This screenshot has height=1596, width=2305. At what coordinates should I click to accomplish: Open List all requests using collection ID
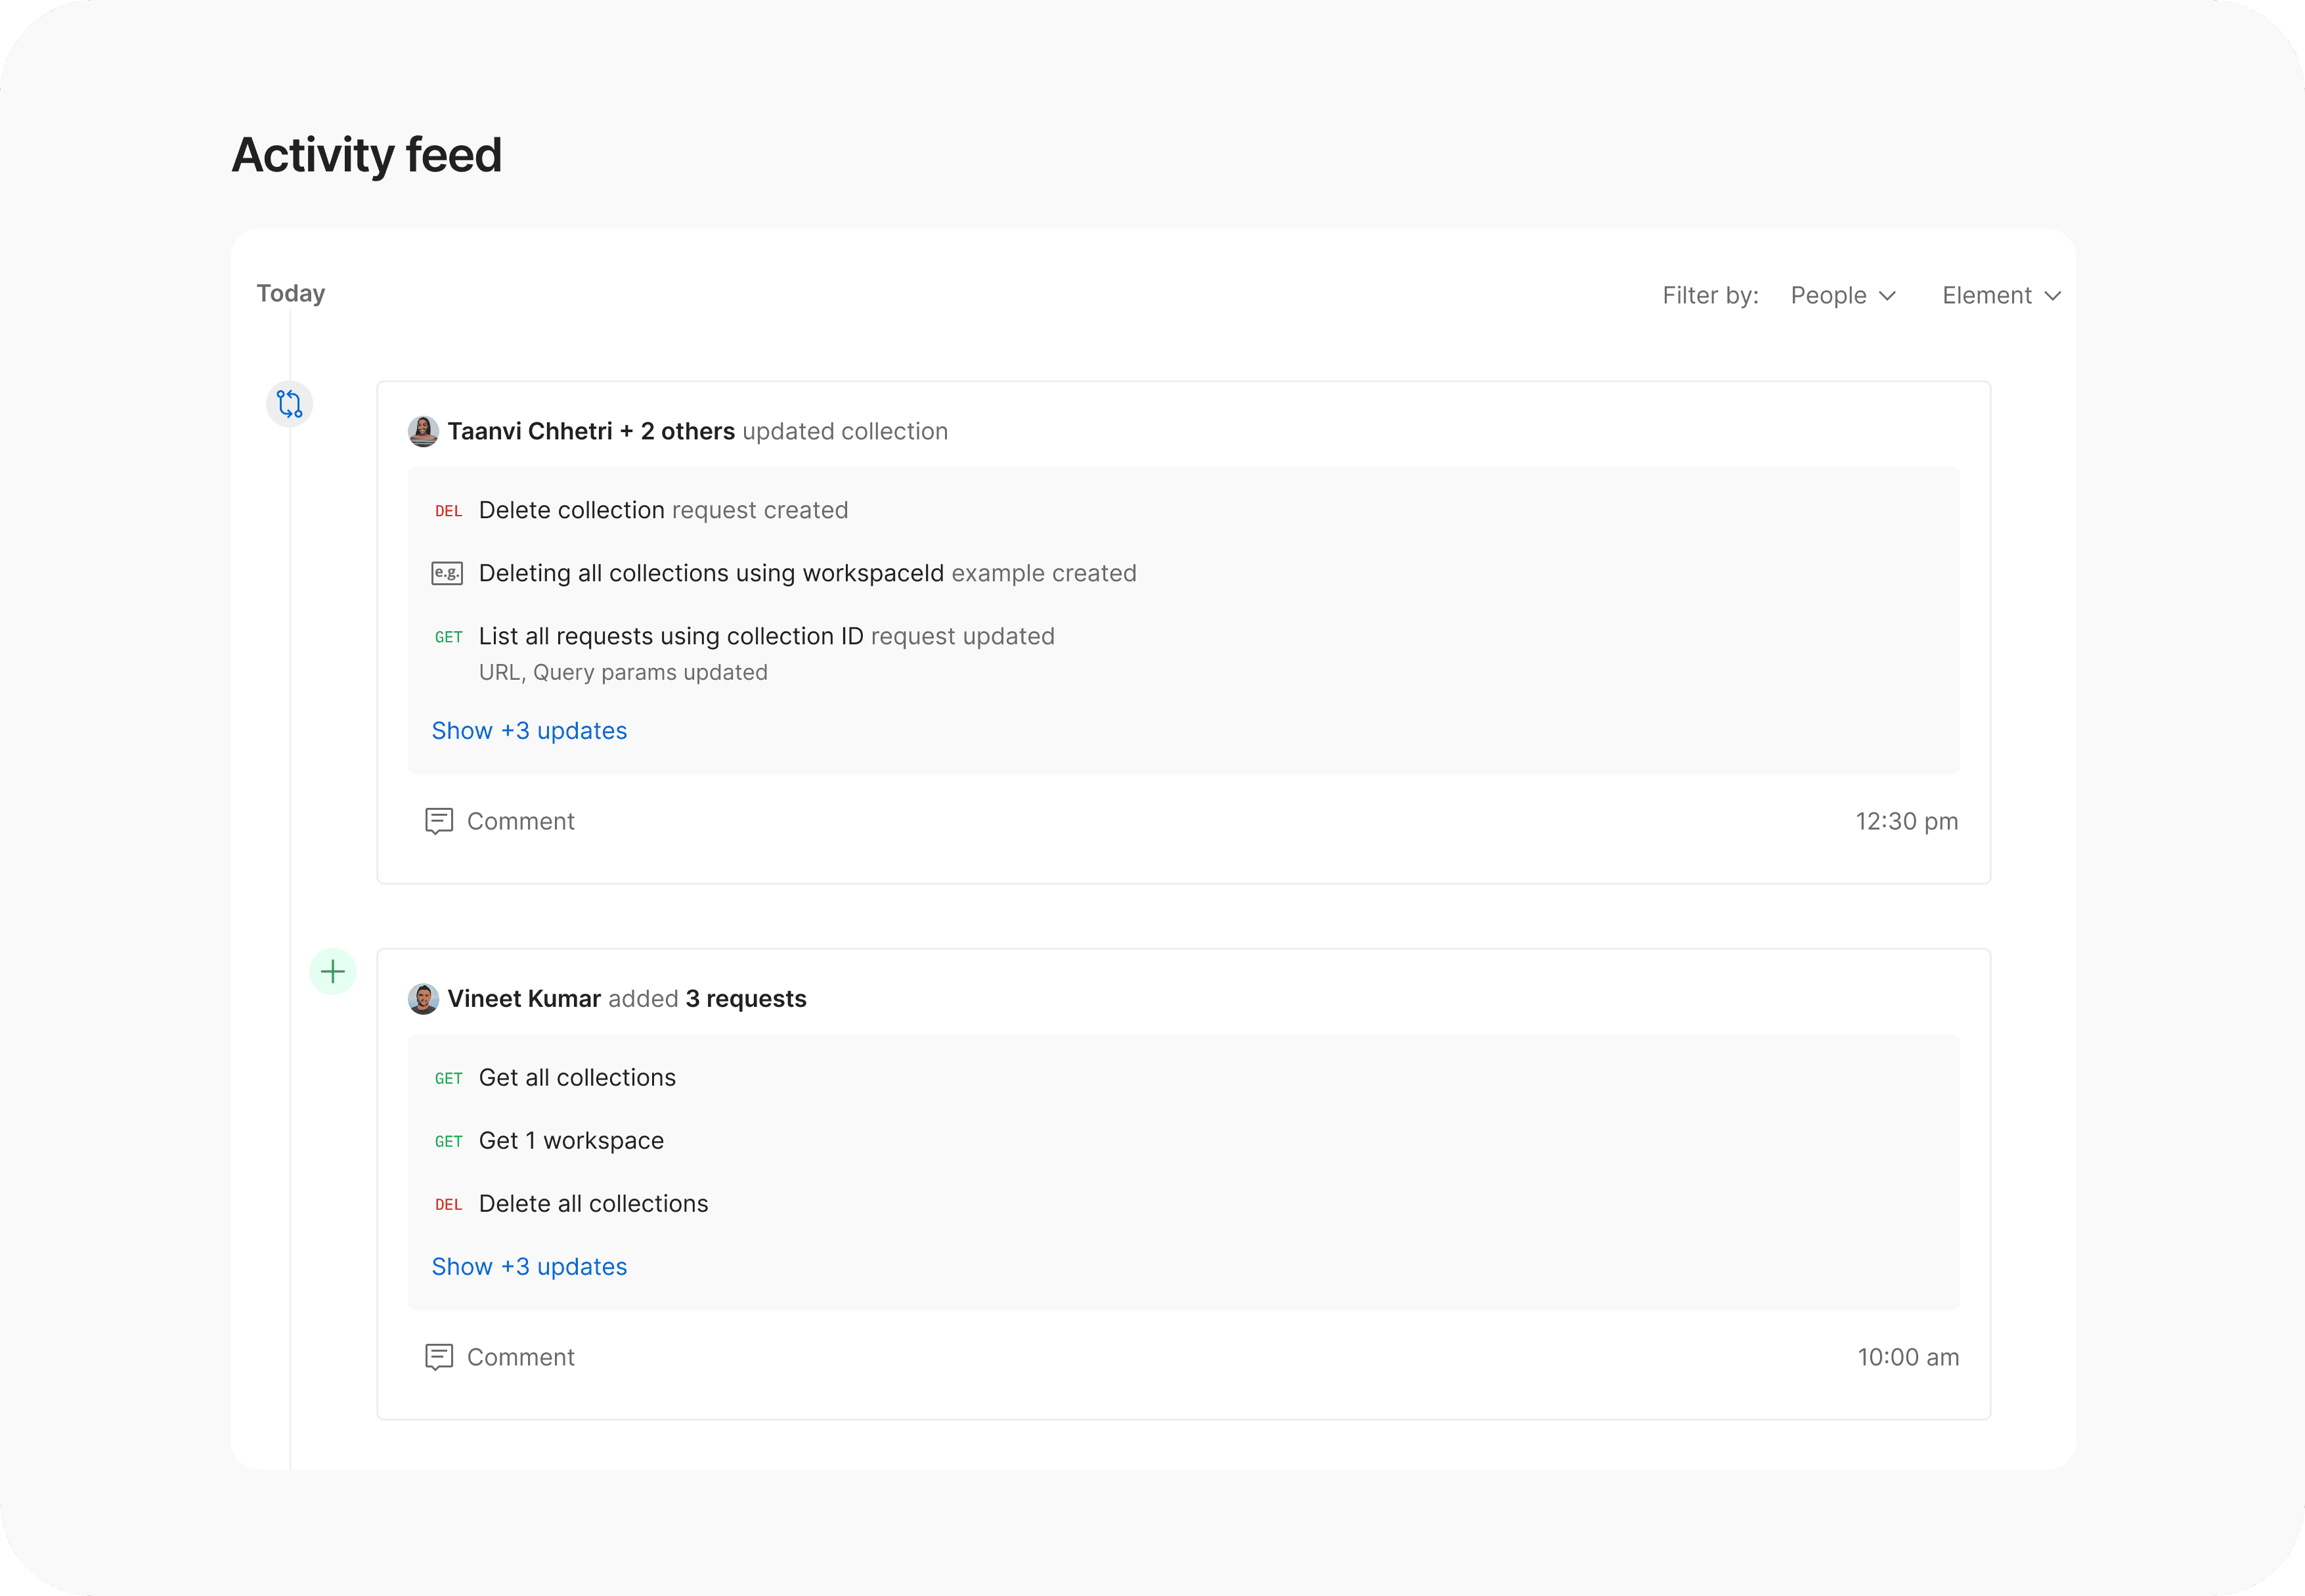coord(670,636)
